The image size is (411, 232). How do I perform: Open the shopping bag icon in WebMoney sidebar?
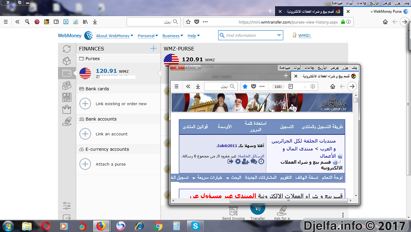[67, 109]
